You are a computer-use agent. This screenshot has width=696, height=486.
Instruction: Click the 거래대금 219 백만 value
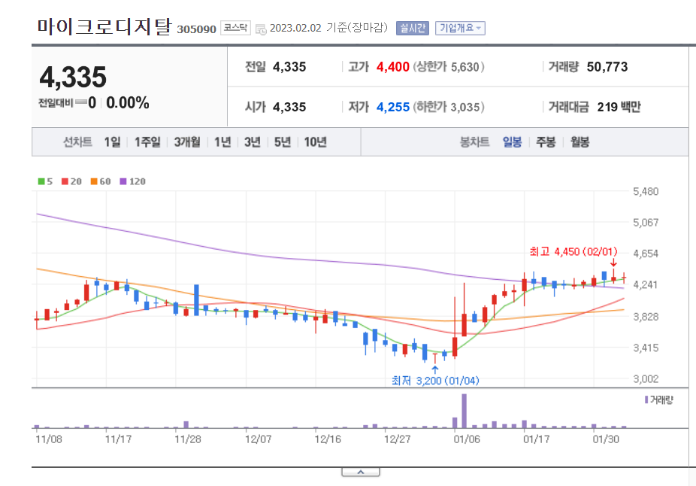(x=619, y=107)
